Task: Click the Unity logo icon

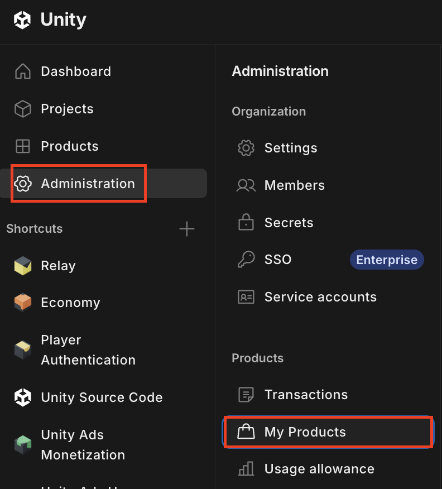Action: (x=22, y=20)
